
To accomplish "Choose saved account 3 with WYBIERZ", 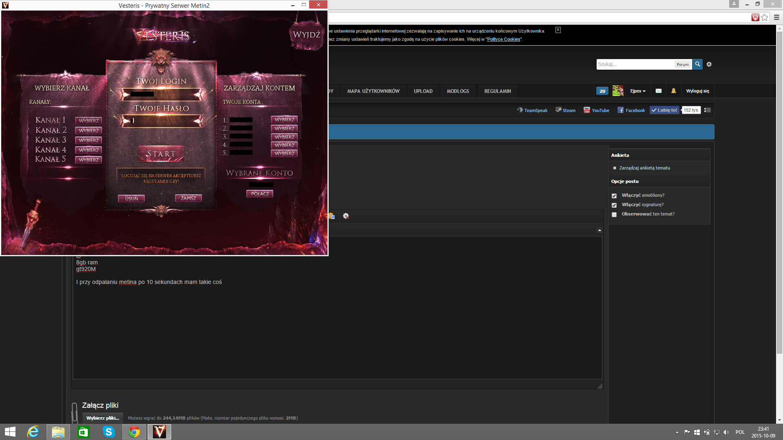I will tap(284, 137).
